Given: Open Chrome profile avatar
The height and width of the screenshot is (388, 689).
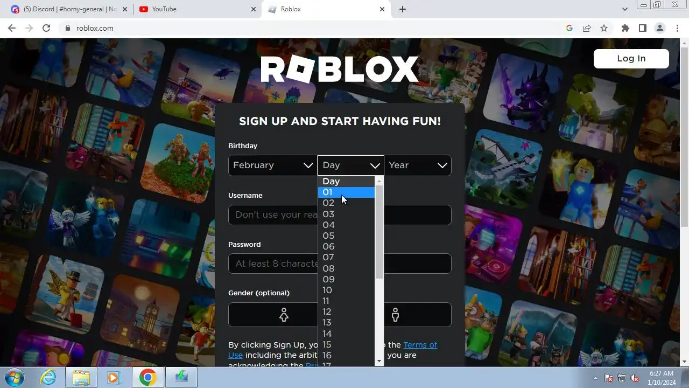Looking at the screenshot, I should tap(659, 28).
